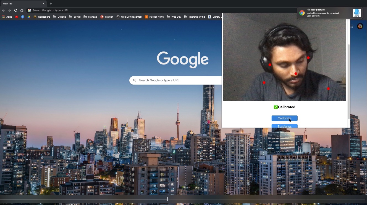Open the Wallpapers bookmark
The width and height of the screenshot is (367, 205).
coord(42,17)
